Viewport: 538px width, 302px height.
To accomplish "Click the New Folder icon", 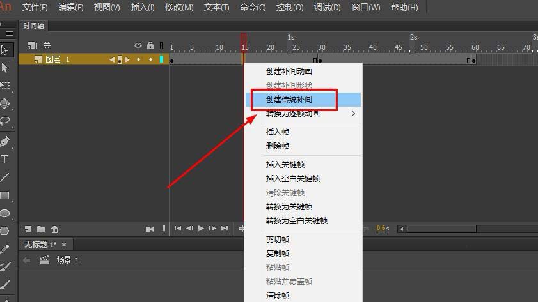I will [x=41, y=229].
